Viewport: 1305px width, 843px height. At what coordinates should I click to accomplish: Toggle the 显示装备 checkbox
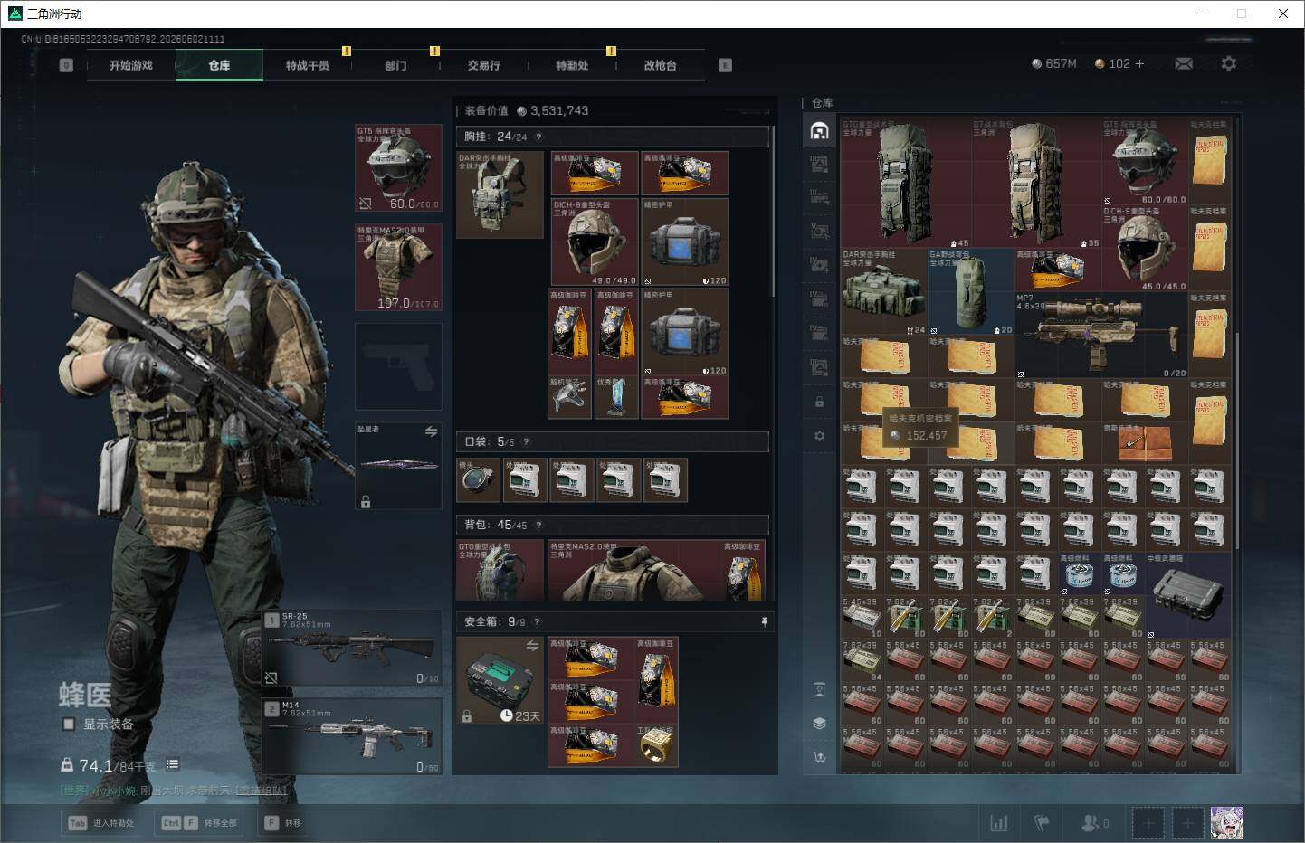(x=69, y=724)
